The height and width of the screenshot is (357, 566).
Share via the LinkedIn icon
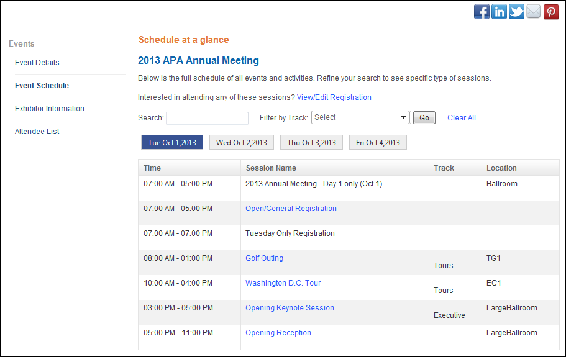[499, 12]
